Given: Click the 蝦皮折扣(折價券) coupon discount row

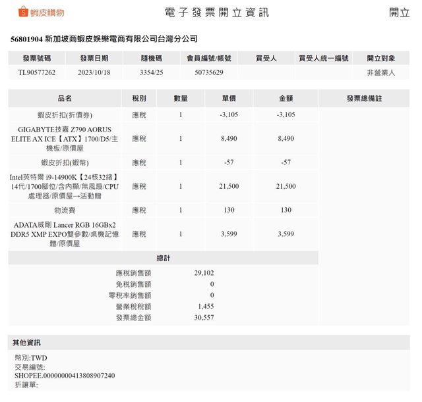Looking at the screenshot, I should [65, 114].
